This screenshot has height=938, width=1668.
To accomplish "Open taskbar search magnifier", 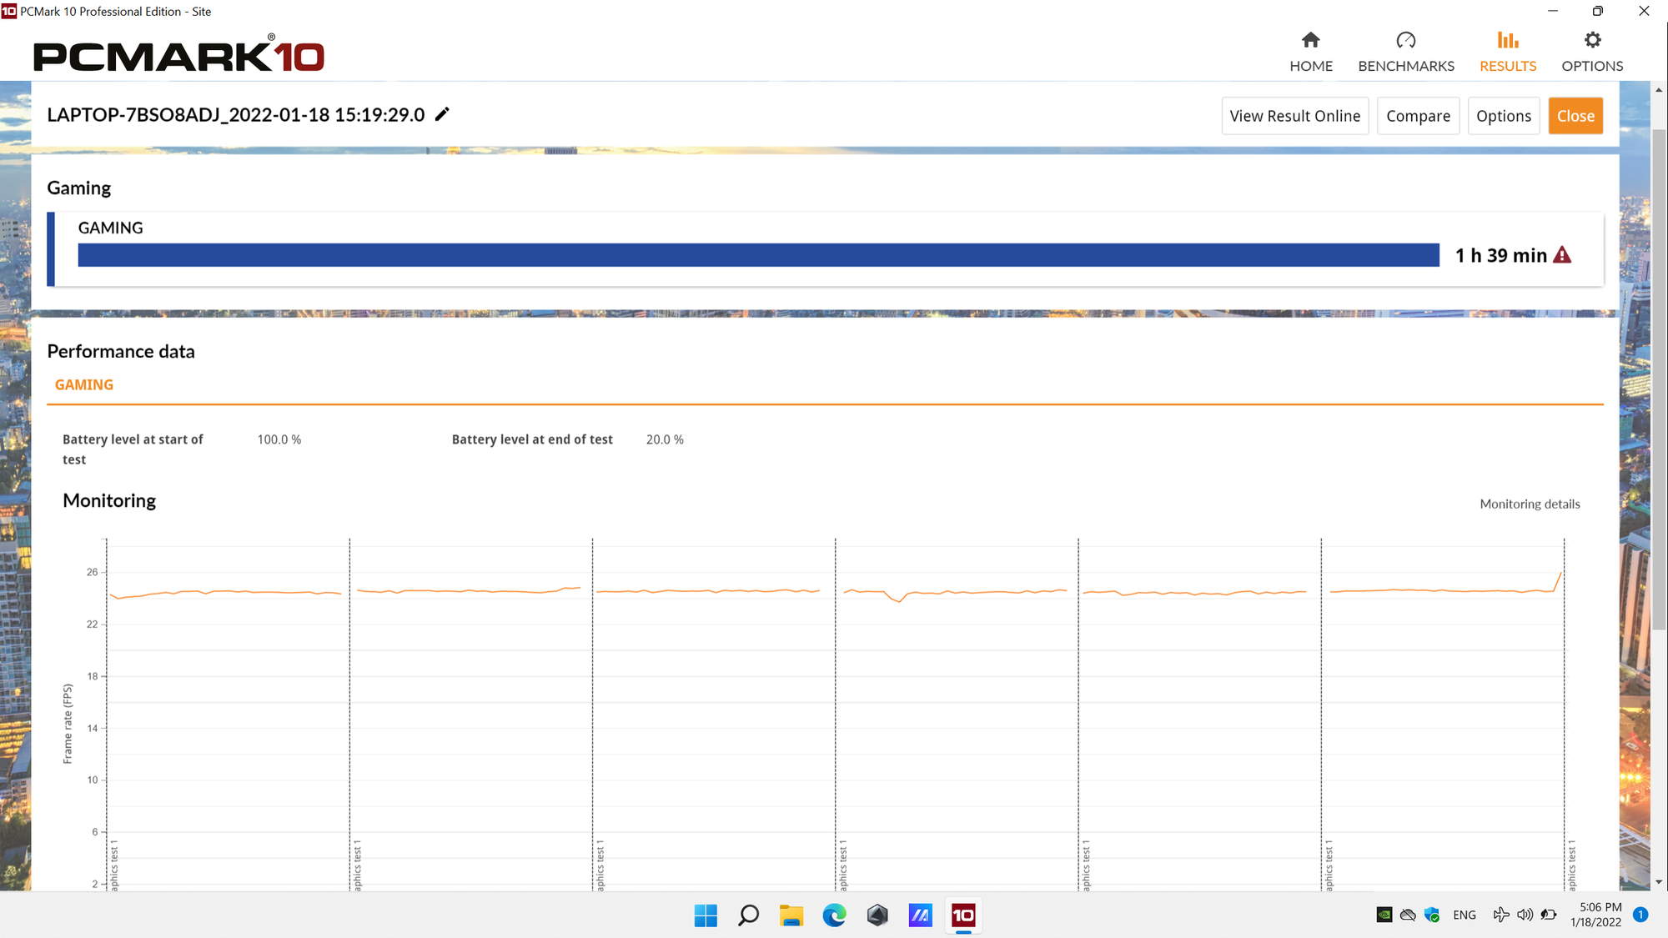I will 748,915.
